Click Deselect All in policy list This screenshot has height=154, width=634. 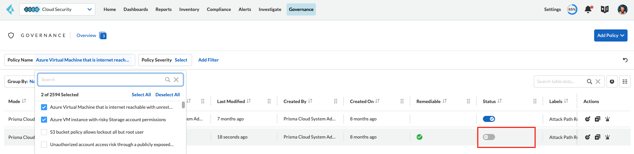(167, 95)
